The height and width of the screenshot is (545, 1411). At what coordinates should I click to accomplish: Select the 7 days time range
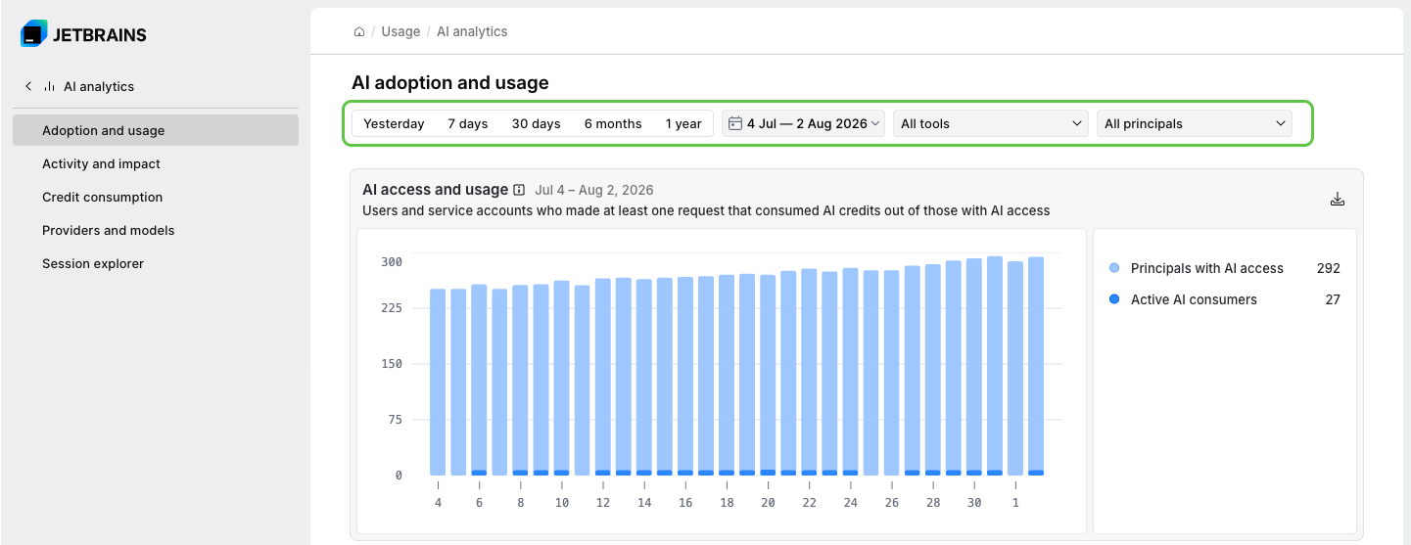468,123
